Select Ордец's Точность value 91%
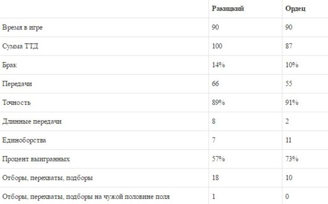328x204 pixels. (292, 103)
